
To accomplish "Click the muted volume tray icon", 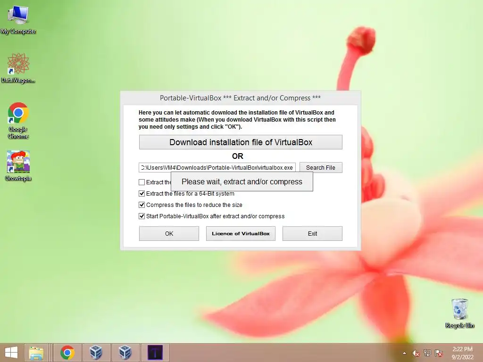I will 416,353.
